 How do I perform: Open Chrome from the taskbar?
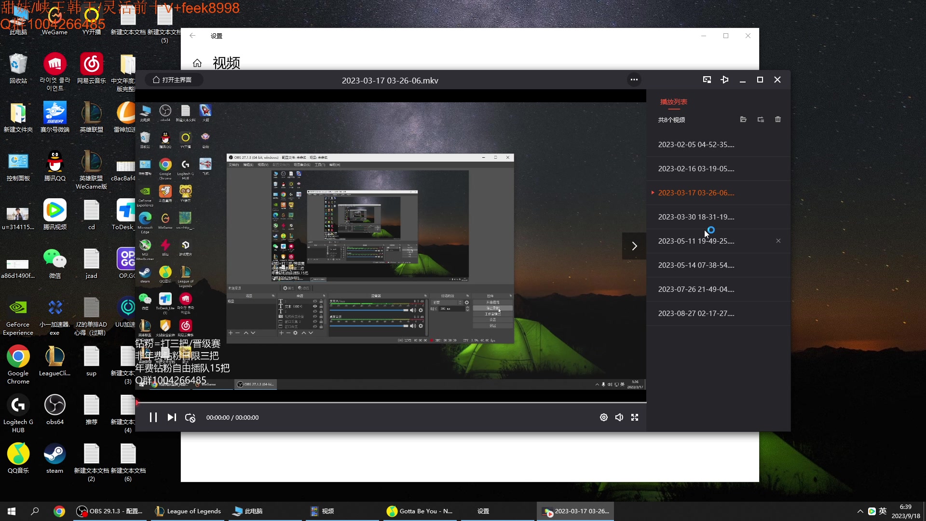pos(59,511)
